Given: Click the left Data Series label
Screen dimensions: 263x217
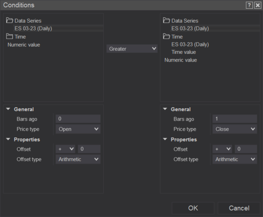Looking at the screenshot, I should point(28,21).
